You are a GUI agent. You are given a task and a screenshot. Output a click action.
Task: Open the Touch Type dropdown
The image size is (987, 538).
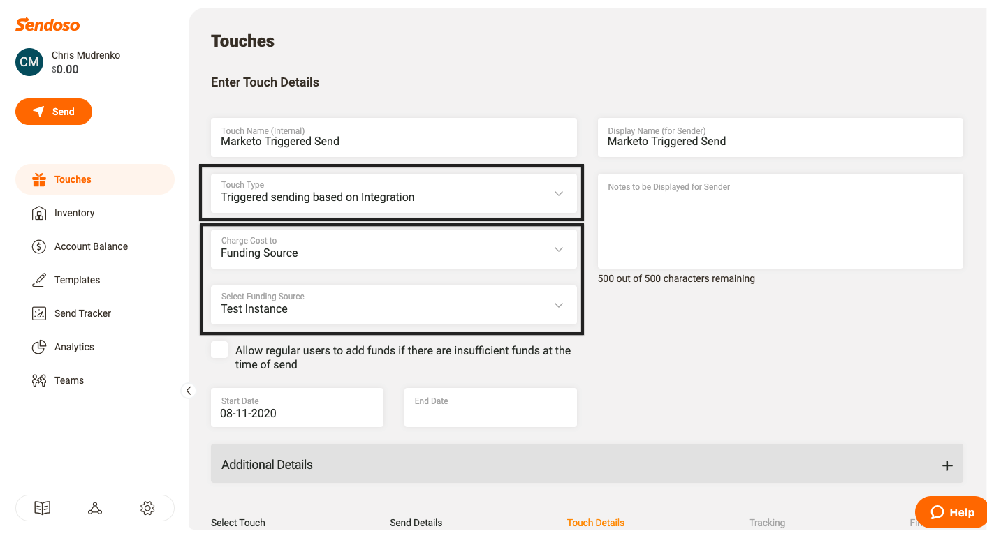pos(393,193)
